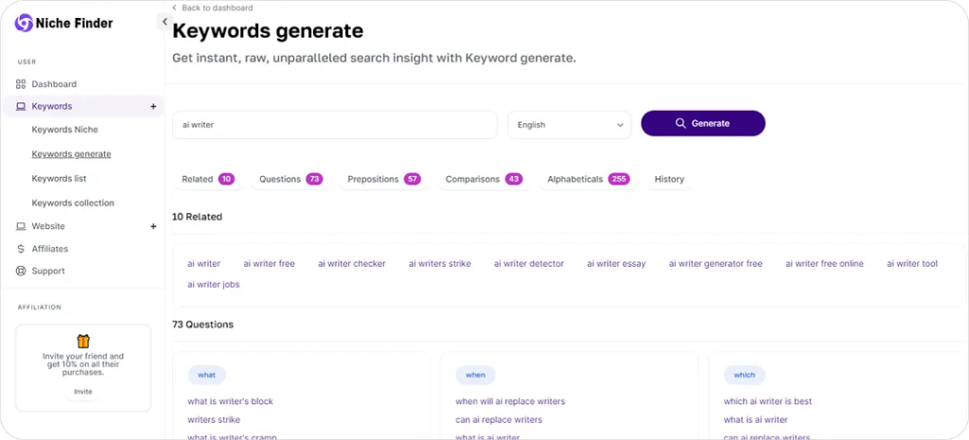969x440 pixels.
Task: Expand the Keywords section plus sign
Action: (153, 107)
